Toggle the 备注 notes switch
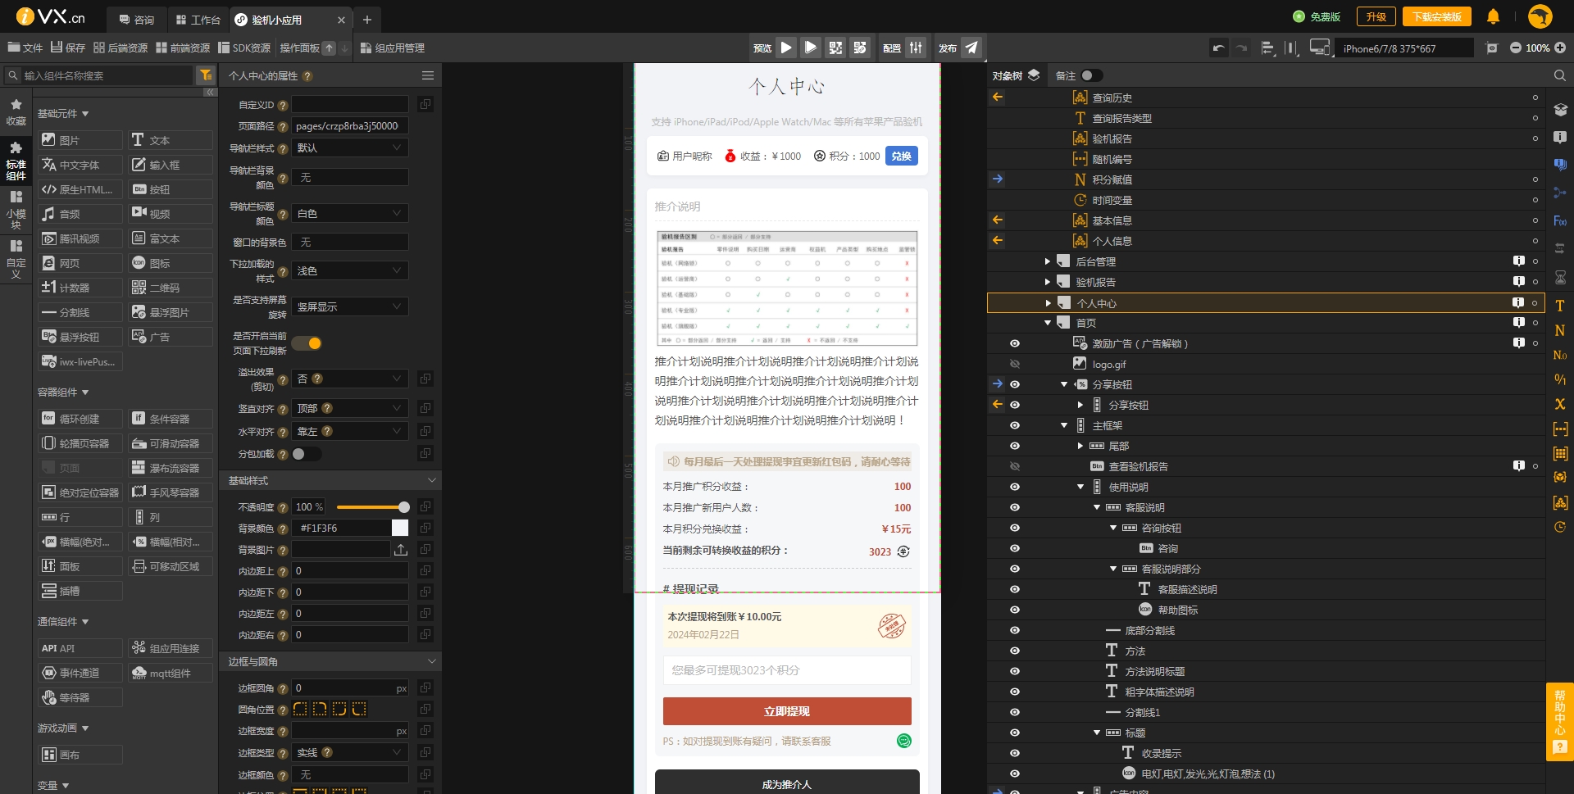The image size is (1574, 794). [x=1091, y=75]
